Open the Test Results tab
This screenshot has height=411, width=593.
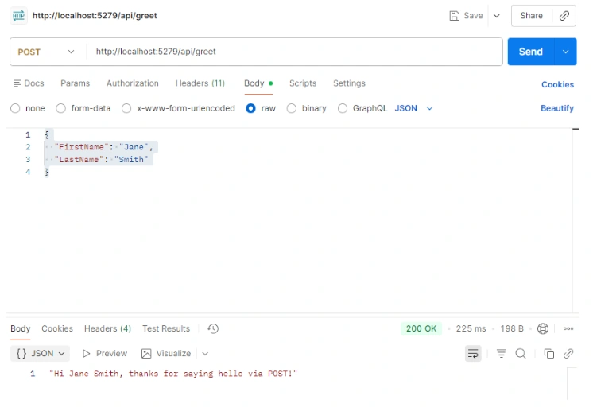coord(166,328)
